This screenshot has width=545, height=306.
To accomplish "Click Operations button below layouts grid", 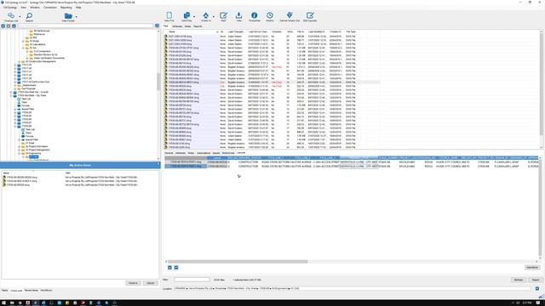I will 532,268.
